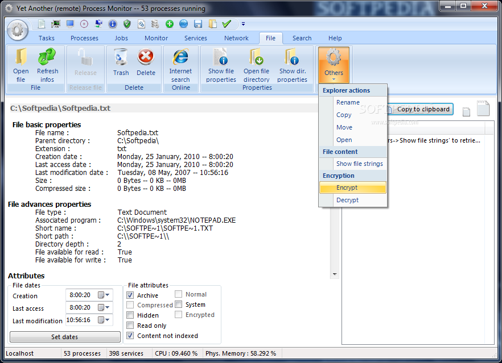This screenshot has height=363, width=502.
Task: Click the green plus quick access icon
Action: pyautogui.click(x=170, y=24)
